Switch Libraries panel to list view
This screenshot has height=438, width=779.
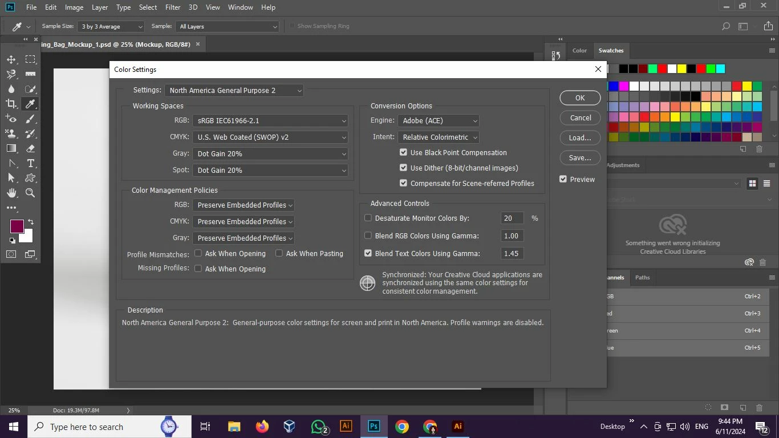767,183
